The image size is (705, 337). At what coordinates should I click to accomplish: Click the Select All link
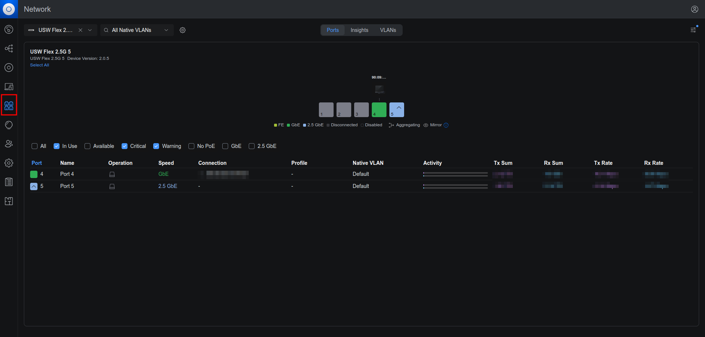[x=39, y=65]
